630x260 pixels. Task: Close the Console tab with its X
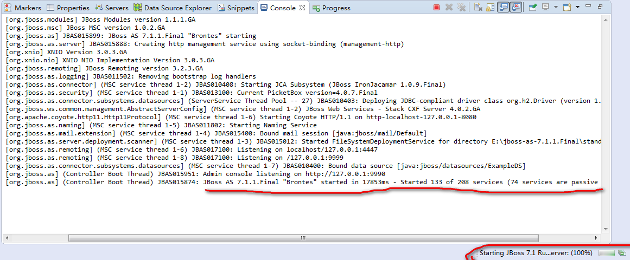pyautogui.click(x=303, y=7)
